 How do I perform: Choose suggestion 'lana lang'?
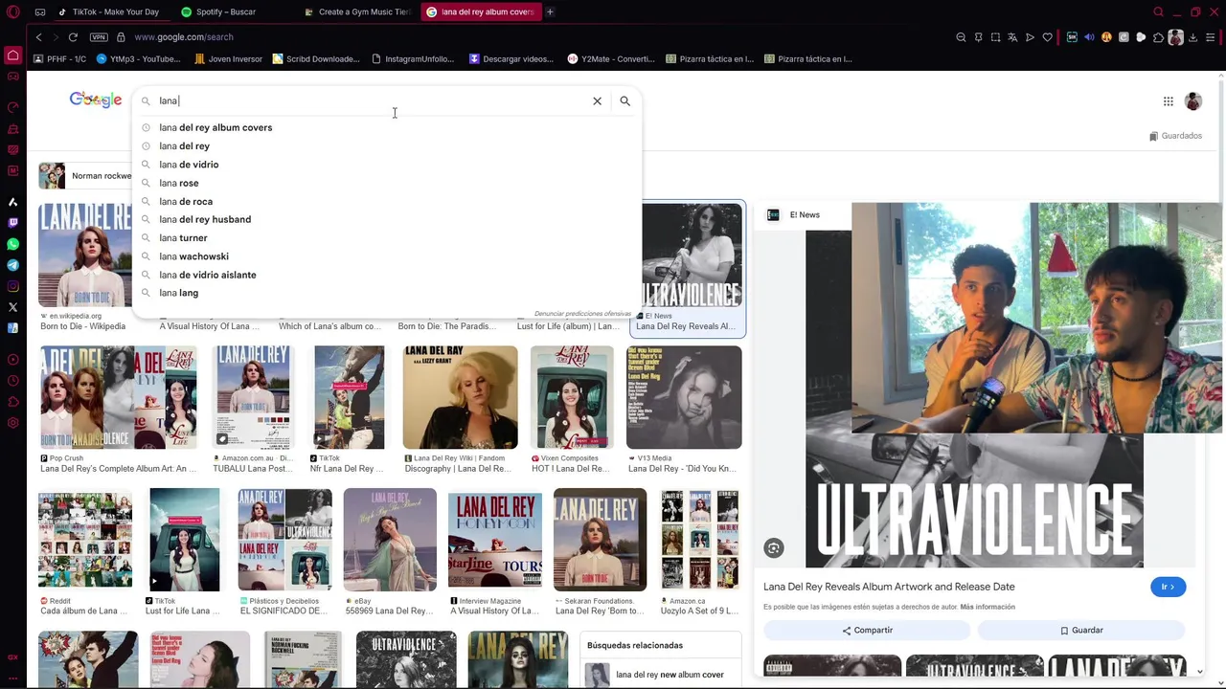387,293
